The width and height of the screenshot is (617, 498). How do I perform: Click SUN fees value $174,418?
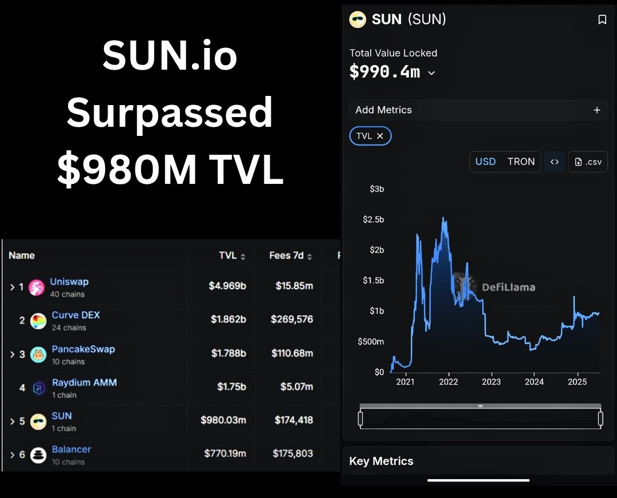coord(294,420)
